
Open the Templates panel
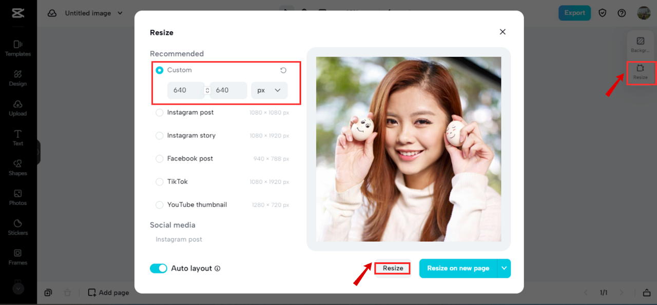coord(18,48)
